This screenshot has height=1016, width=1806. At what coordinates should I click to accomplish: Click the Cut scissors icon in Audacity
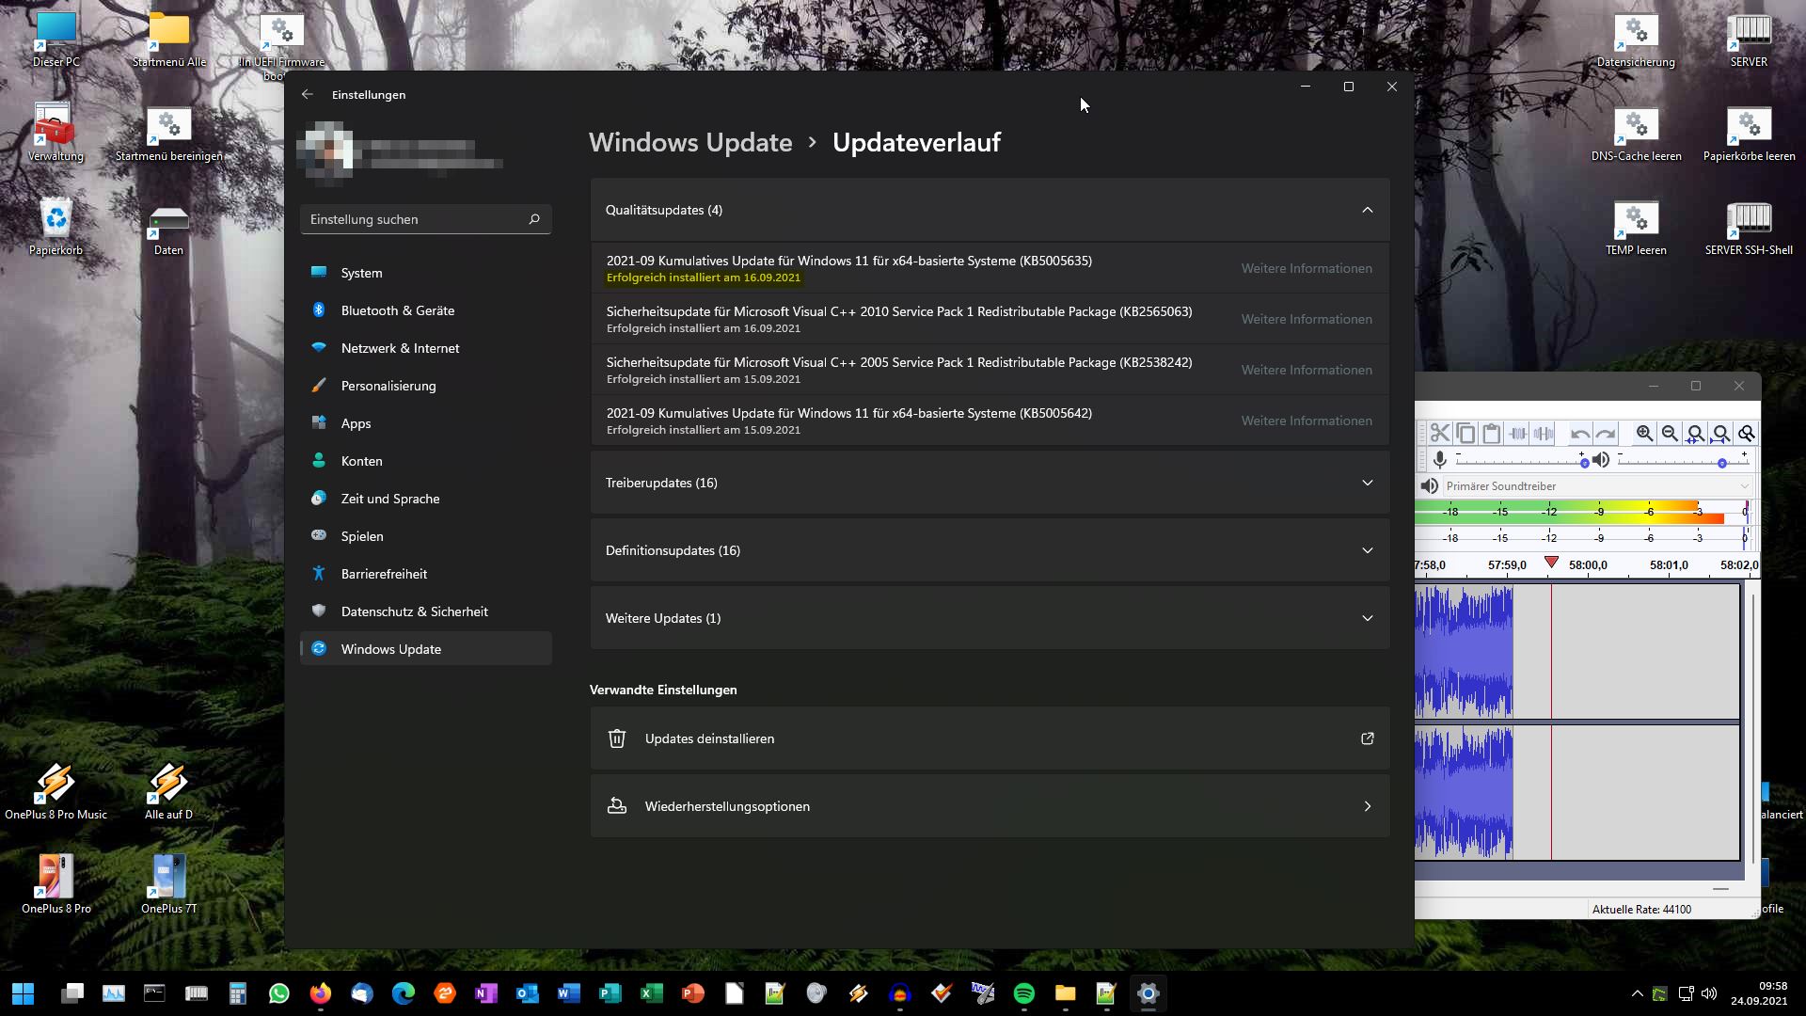click(x=1440, y=434)
